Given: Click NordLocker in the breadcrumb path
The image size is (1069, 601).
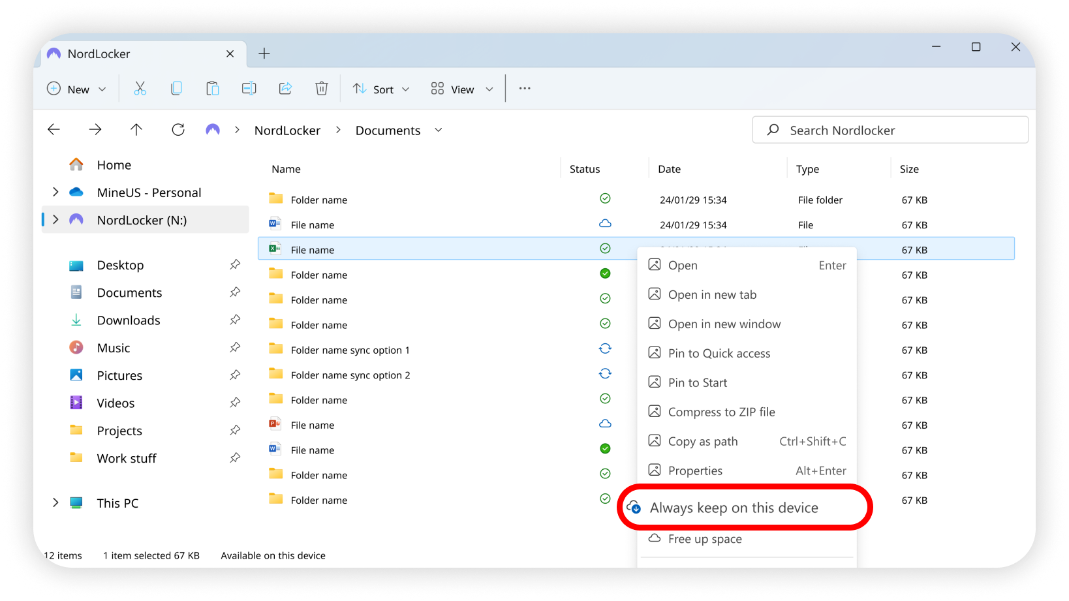Looking at the screenshot, I should point(287,131).
